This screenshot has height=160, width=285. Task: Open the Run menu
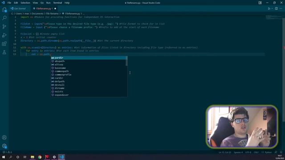click(48, 3)
